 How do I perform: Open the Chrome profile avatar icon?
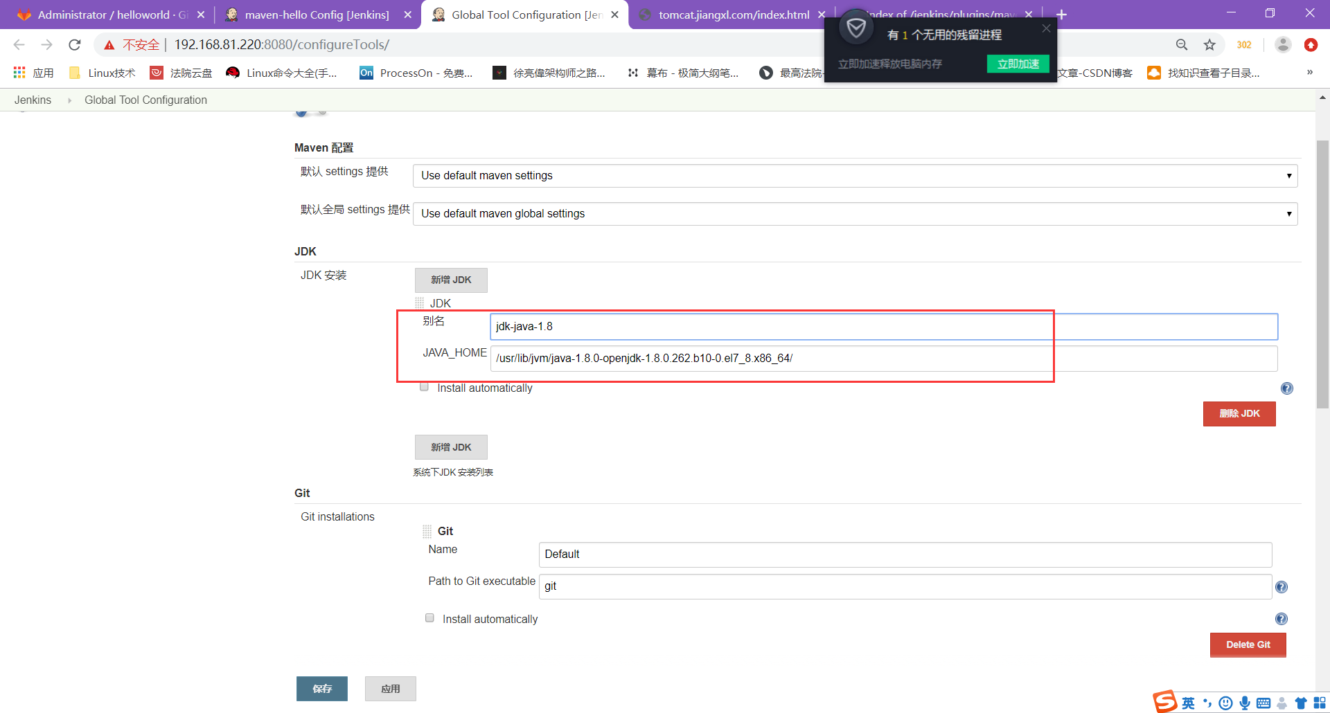(1283, 45)
